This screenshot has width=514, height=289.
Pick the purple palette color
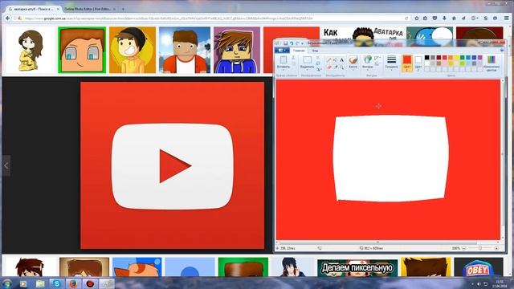coord(480,58)
